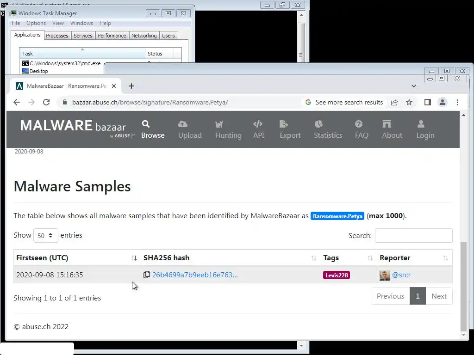Screen dimensions: 474x355
Task: Open Task Manager File menu
Action: [x=16, y=23]
